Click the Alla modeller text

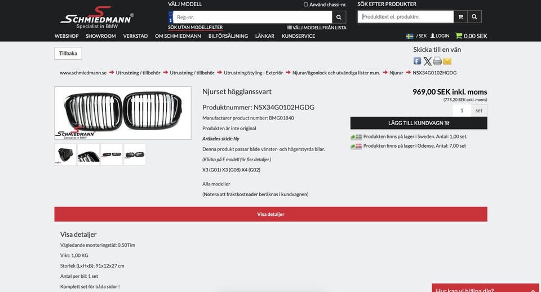coord(216,184)
